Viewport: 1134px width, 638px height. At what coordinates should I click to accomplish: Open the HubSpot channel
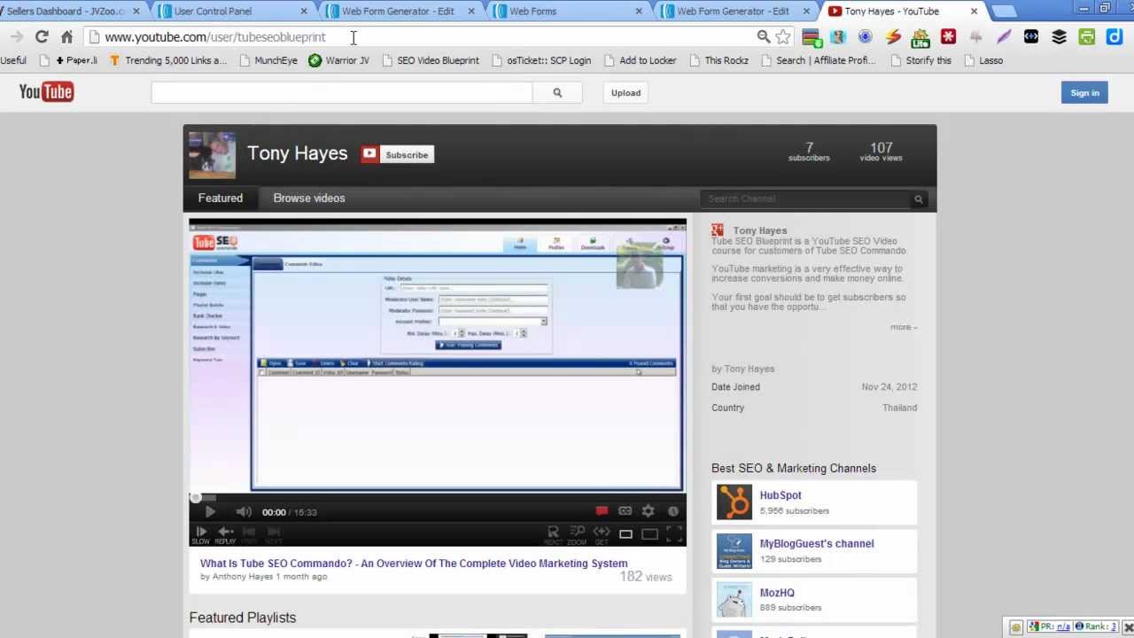(x=780, y=495)
